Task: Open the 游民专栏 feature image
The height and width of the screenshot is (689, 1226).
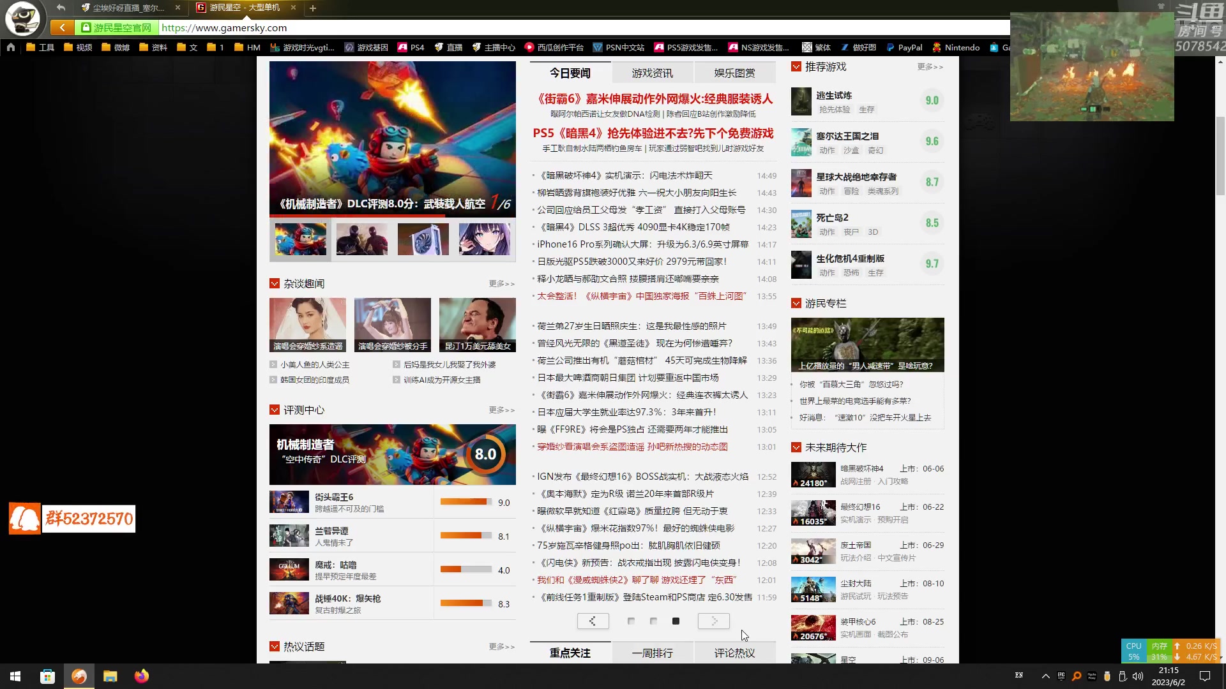Action: pos(867,344)
